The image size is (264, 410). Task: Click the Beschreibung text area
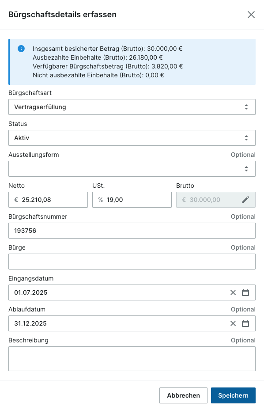click(132, 359)
